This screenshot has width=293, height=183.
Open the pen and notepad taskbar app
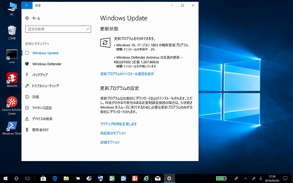click(x=89, y=179)
